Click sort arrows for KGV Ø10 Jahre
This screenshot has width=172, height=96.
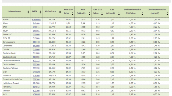pyautogui.click(x=73, y=14)
